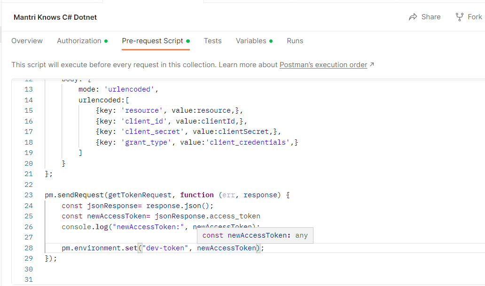Switch to the Tests tab
485x286 pixels.
point(212,41)
